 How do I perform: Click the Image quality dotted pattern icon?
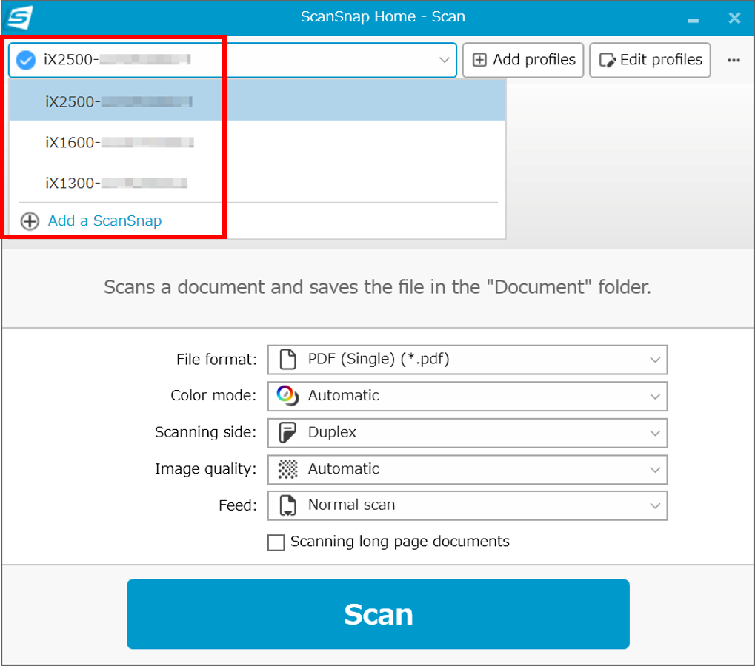tap(288, 469)
